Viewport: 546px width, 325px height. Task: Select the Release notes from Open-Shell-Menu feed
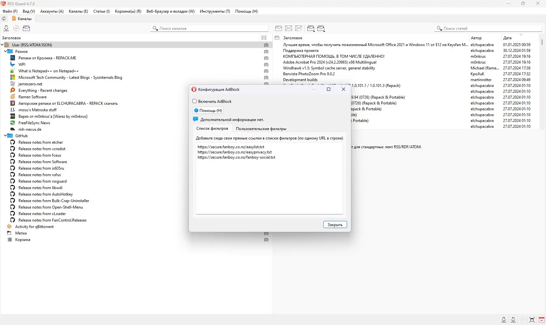coord(51,207)
